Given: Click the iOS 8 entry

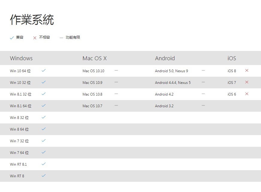Looking at the screenshot, I should click(232, 71).
